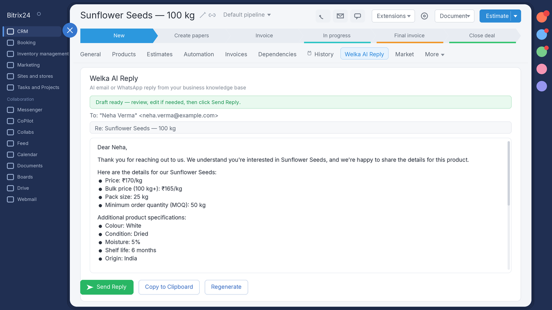This screenshot has width=552, height=310.
Task: Click the green avatar in right panel
Action: (x=542, y=52)
